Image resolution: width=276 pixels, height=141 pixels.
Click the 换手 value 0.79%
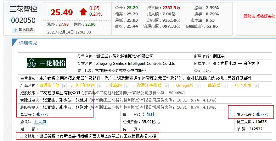[x=212, y=14]
